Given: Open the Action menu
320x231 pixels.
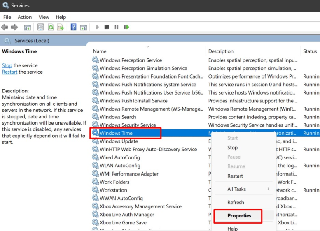Looking at the screenshot, I should pyautogui.click(x=25, y=17).
